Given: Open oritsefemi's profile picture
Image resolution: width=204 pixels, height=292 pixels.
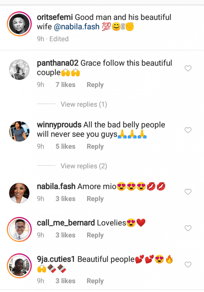Looking at the screenshot, I should [x=19, y=24].
